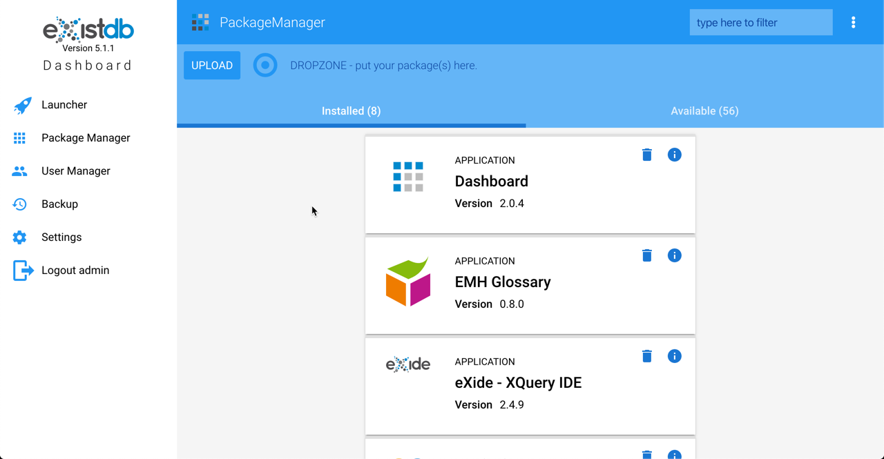
Task: Click the Version 2.4.9 text
Action: [490, 405]
